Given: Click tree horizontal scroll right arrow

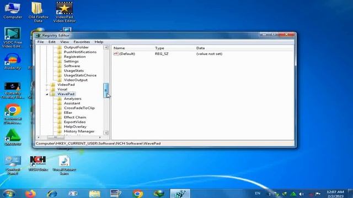Looking at the screenshot, I should (x=100, y=137).
